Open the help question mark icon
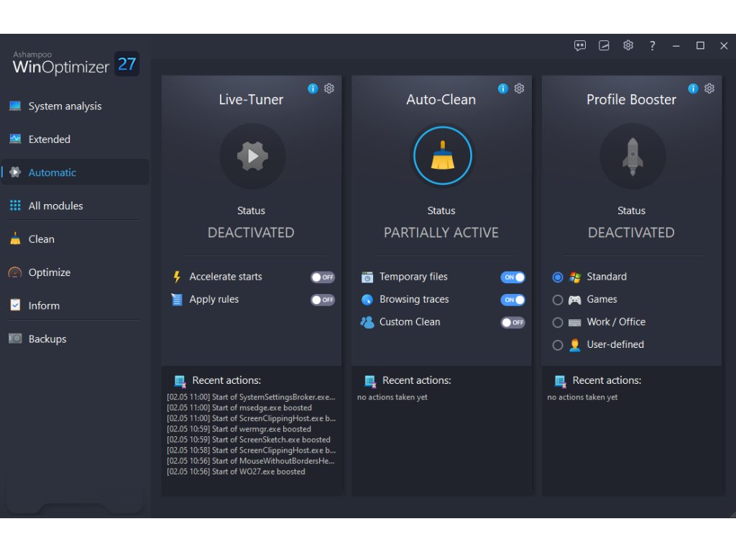 click(x=653, y=45)
